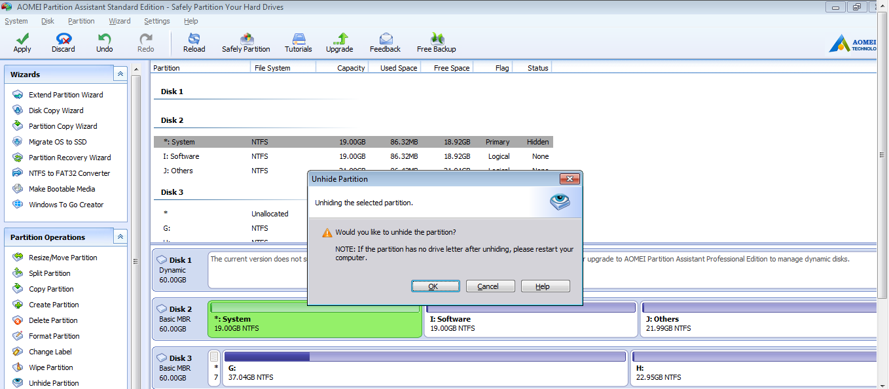Viewport: 889px width, 389px height.
Task: Choose Split Partition operation
Action: tap(49, 273)
